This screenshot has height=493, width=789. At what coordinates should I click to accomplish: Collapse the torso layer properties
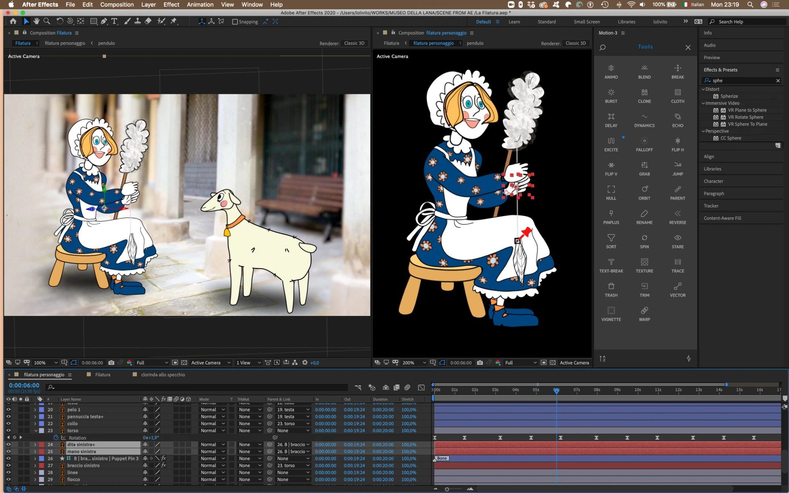tap(35, 431)
